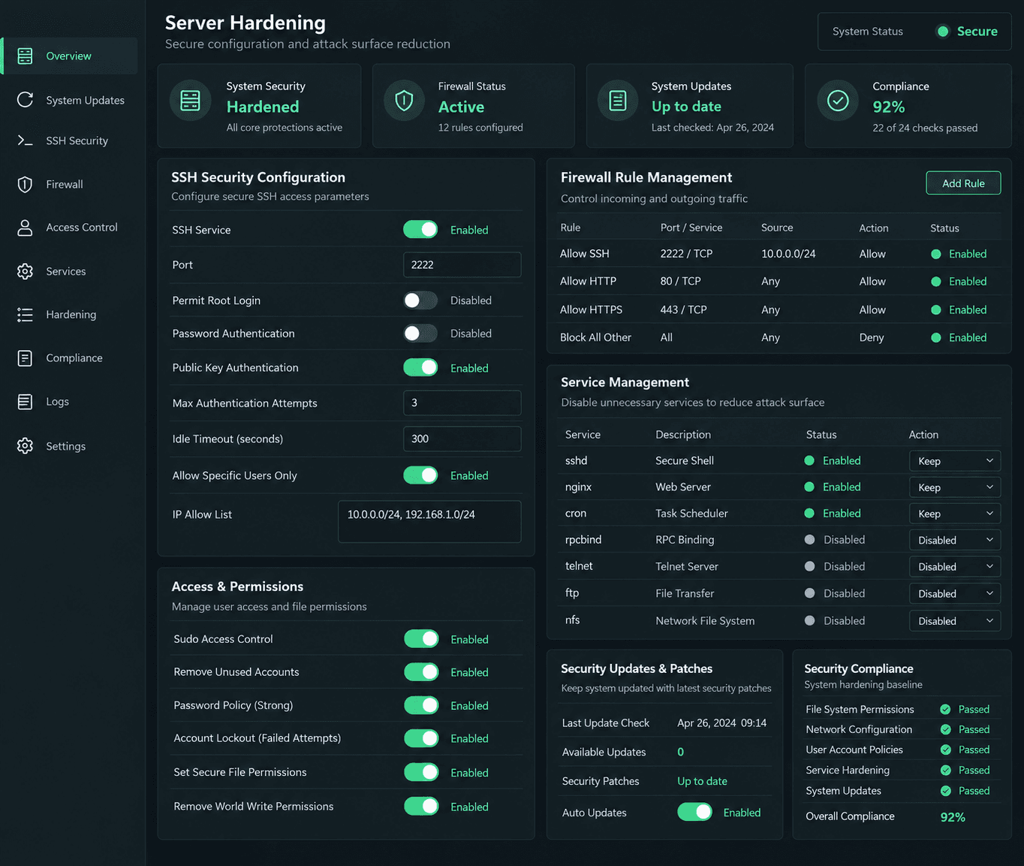Go to the Access Control section
The height and width of the screenshot is (866, 1024).
click(69, 228)
